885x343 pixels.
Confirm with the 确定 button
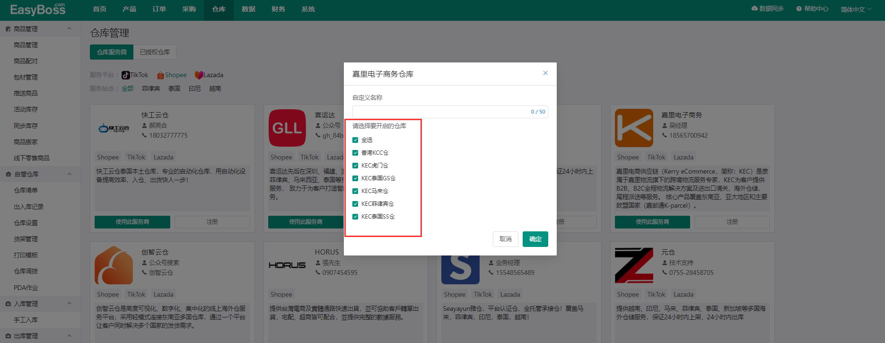click(535, 239)
